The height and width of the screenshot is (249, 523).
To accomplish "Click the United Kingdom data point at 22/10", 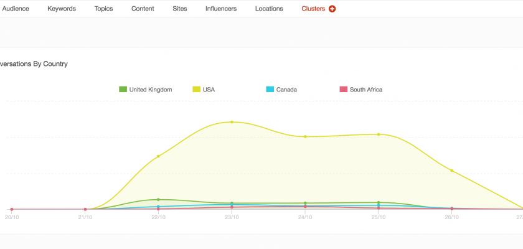I will tap(158, 200).
